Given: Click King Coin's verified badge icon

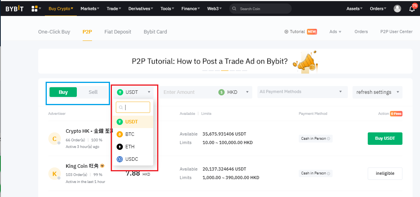Looking at the screenshot, I should click(x=102, y=166).
